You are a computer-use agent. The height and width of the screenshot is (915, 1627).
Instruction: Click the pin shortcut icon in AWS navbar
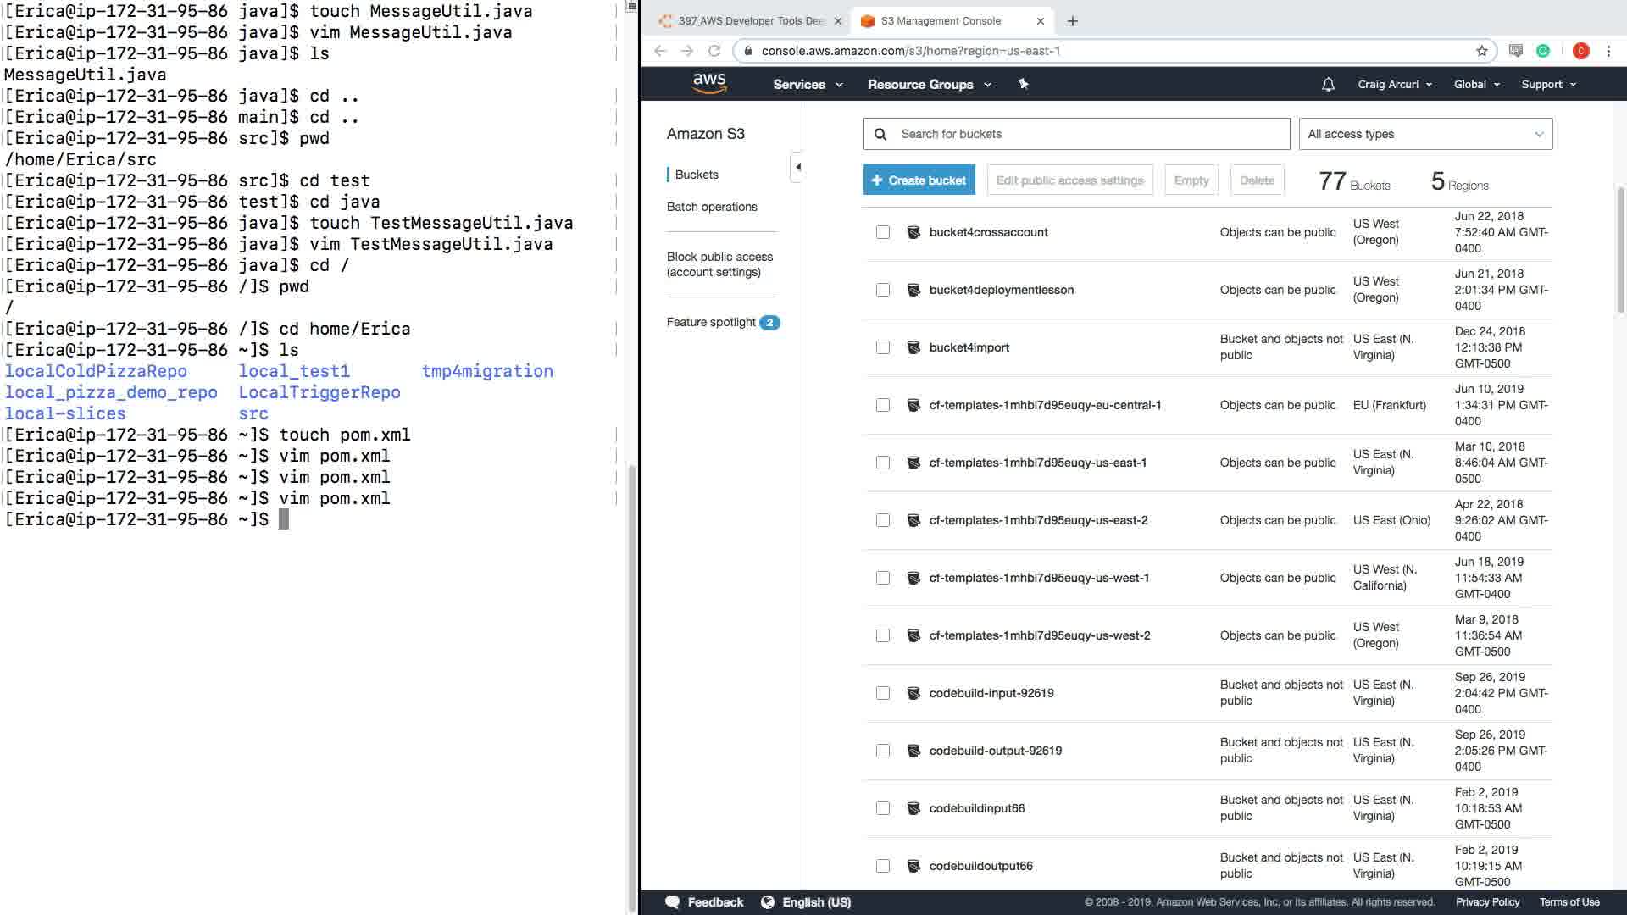(1023, 84)
